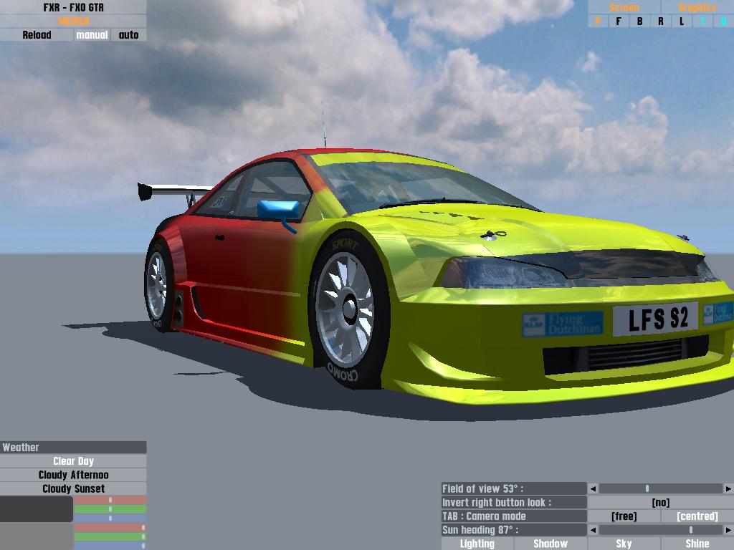Screen dimensions: 734x550
Task: Click the Weather panel header
Action: (73, 447)
